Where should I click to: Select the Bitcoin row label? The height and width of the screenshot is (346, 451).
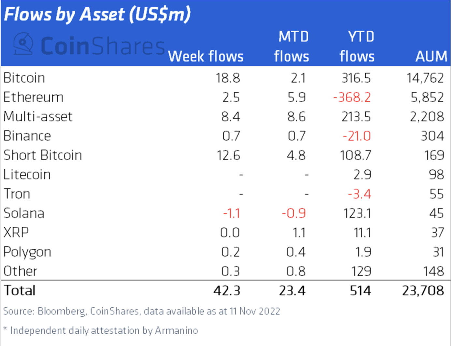24,78
